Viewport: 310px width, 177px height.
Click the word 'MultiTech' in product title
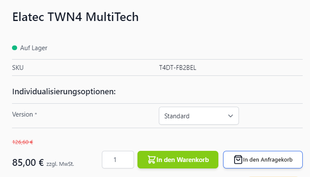pyautogui.click(x=112, y=17)
